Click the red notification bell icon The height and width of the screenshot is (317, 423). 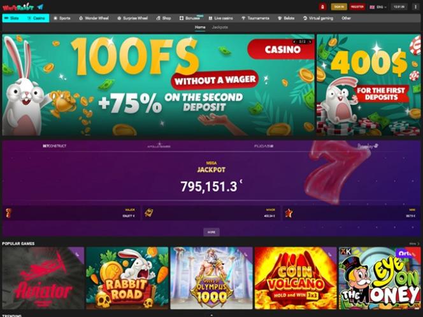322,7
